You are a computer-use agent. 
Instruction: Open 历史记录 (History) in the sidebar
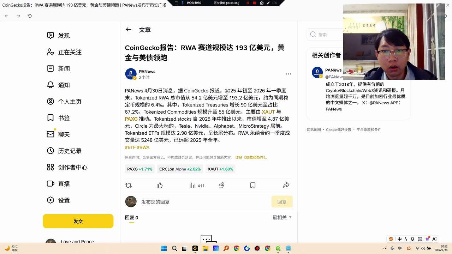(64, 151)
